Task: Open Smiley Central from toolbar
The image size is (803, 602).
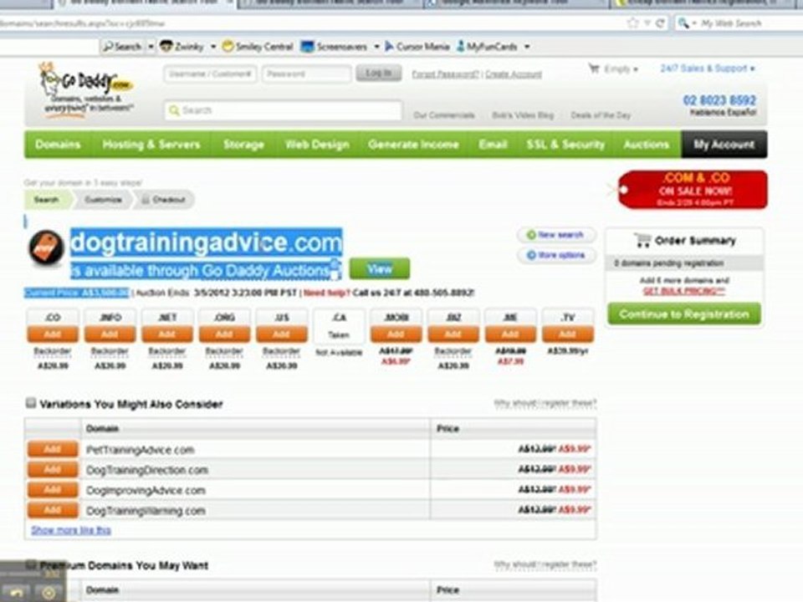Action: click(258, 47)
